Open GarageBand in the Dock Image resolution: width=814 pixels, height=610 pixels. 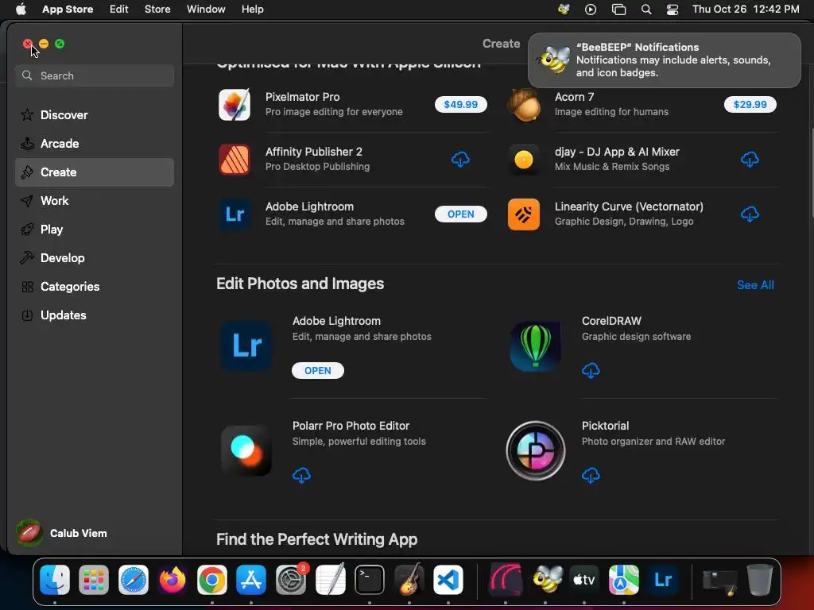tap(409, 579)
